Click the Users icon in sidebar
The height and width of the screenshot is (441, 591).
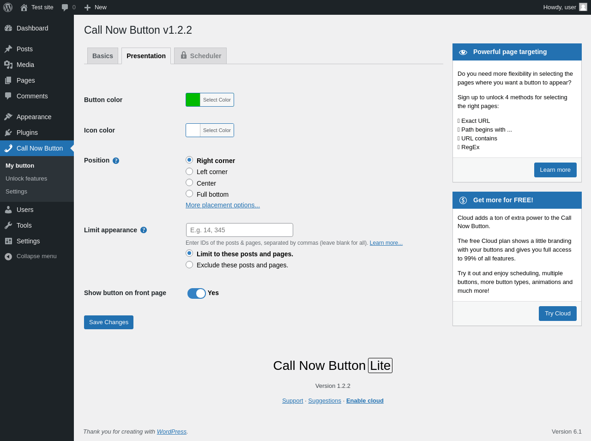point(8,210)
